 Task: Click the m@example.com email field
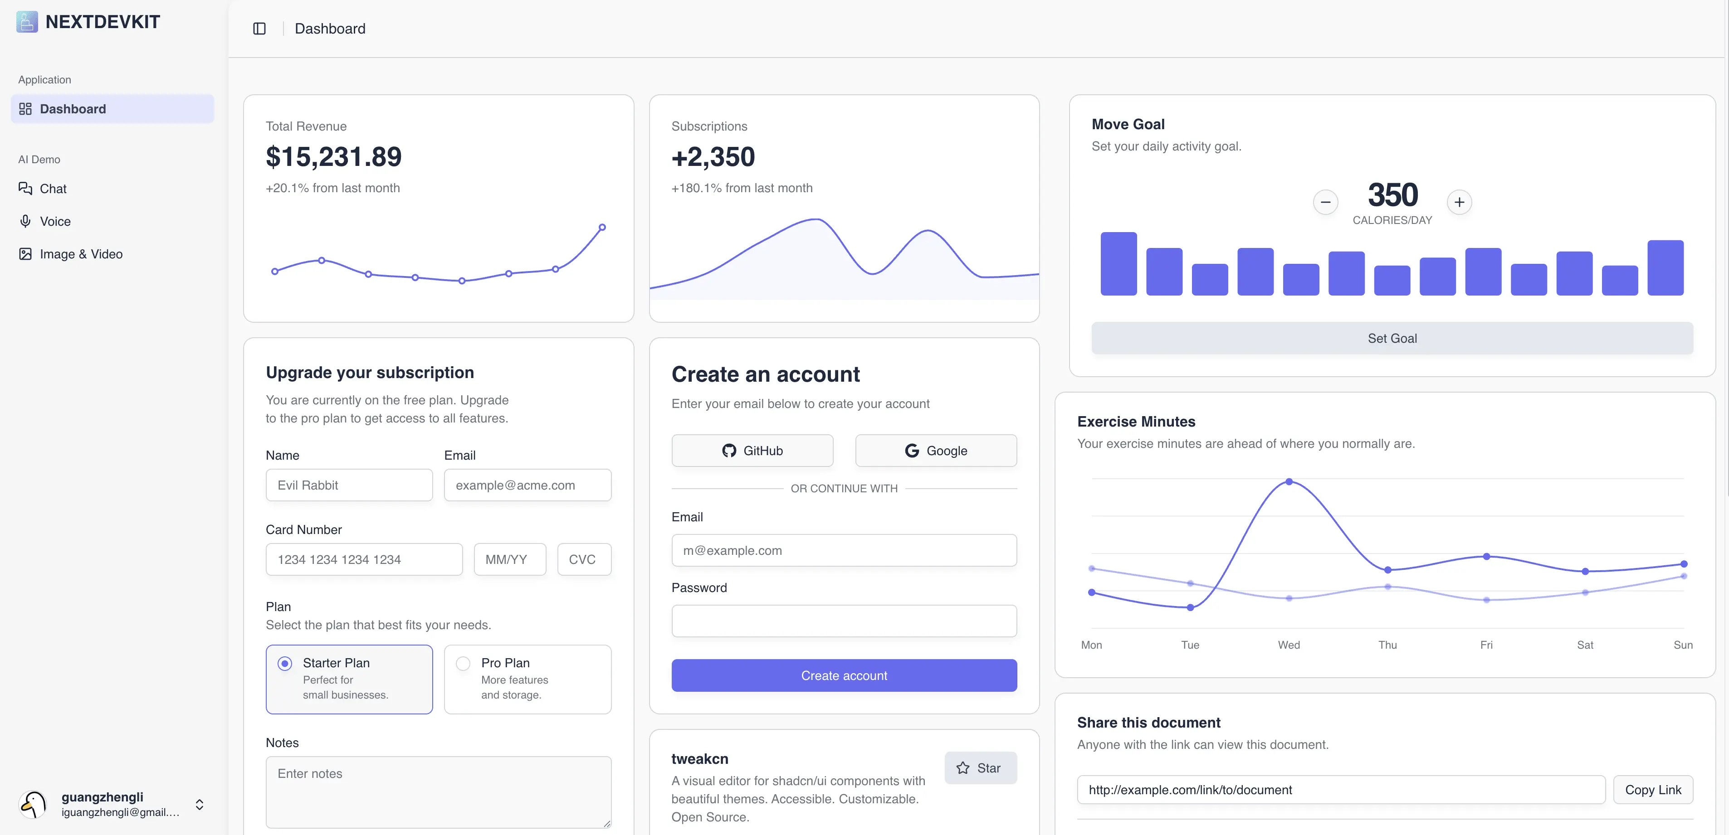[844, 550]
